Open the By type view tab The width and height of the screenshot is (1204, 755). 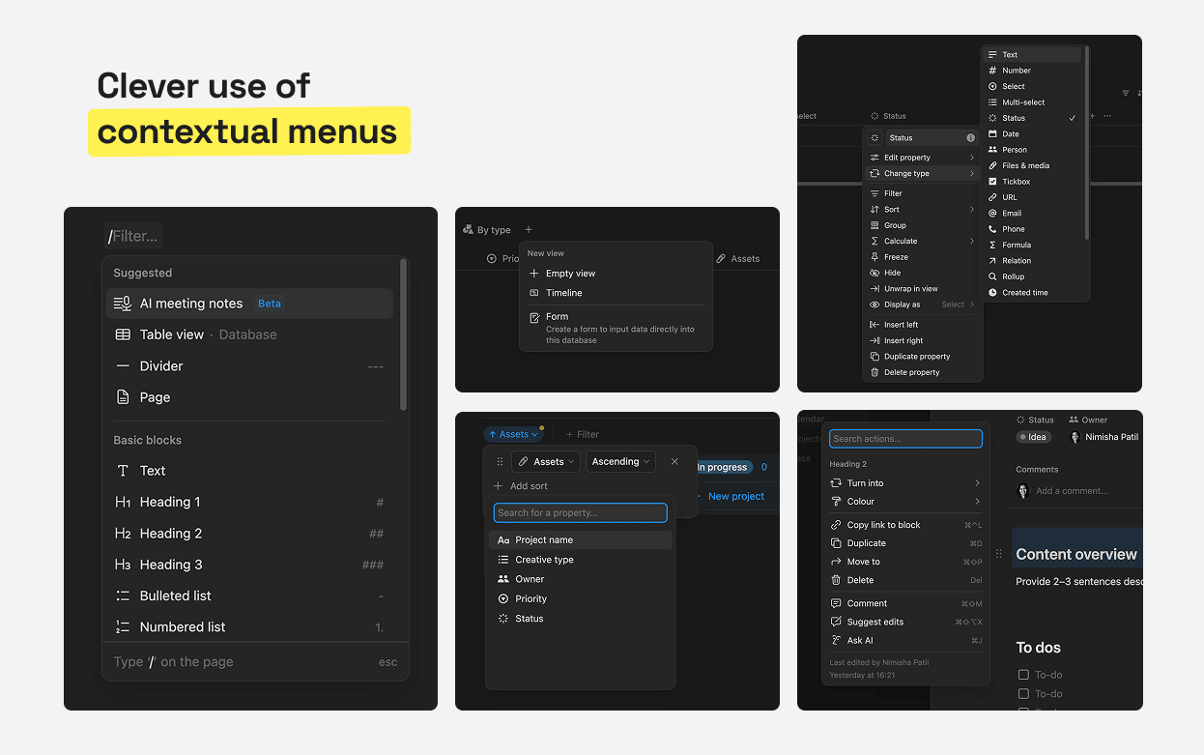pos(487,230)
